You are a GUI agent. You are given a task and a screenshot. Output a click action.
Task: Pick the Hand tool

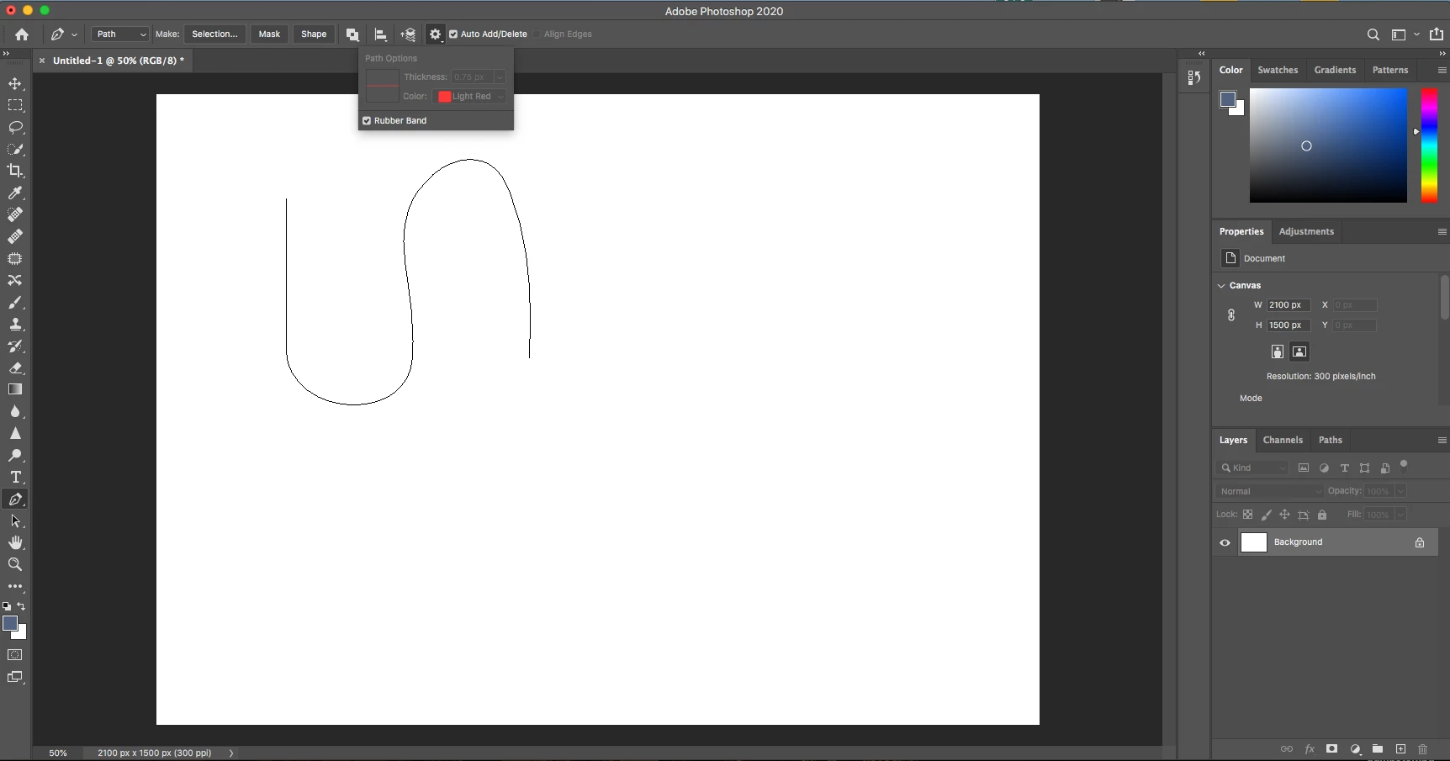click(x=15, y=542)
